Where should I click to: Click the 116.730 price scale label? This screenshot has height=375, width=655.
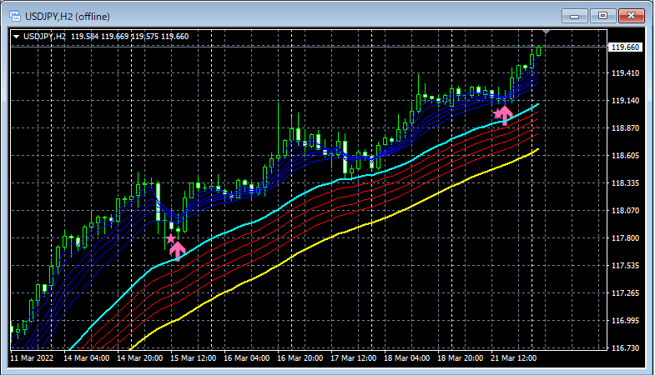click(625, 347)
